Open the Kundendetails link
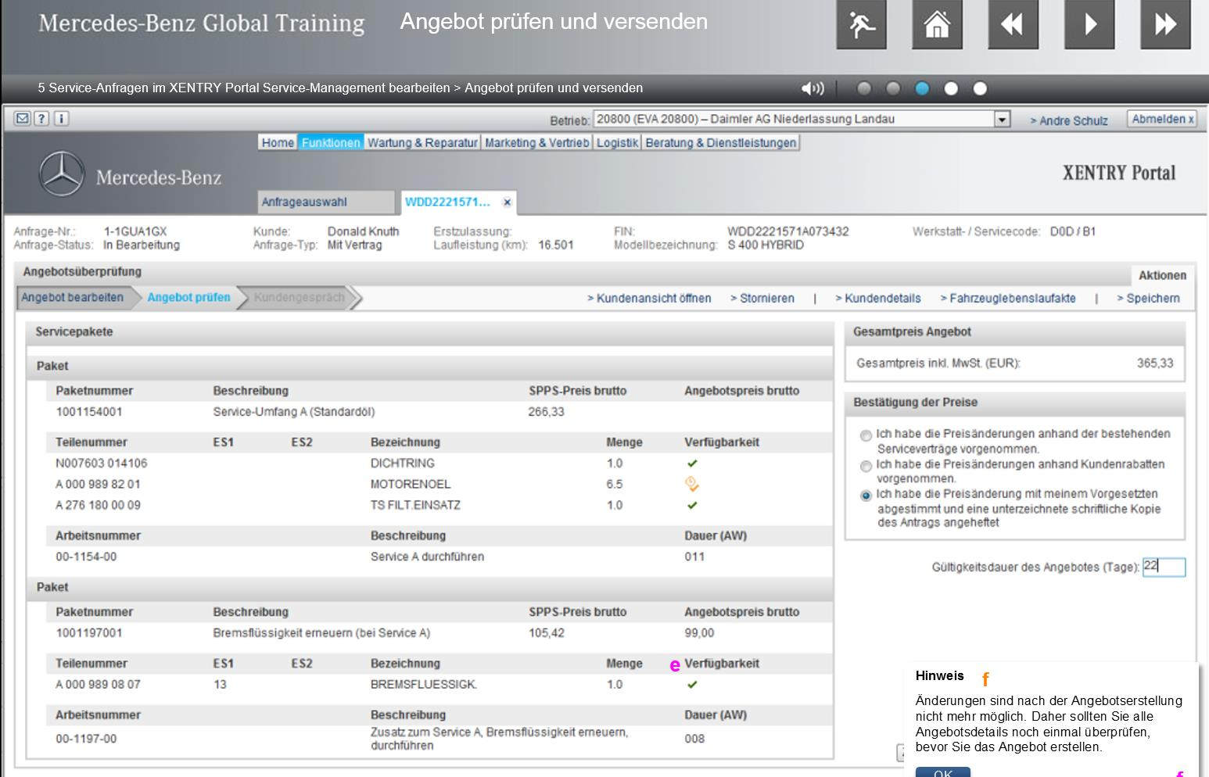Screen dimensions: 1209x777 click(x=877, y=299)
